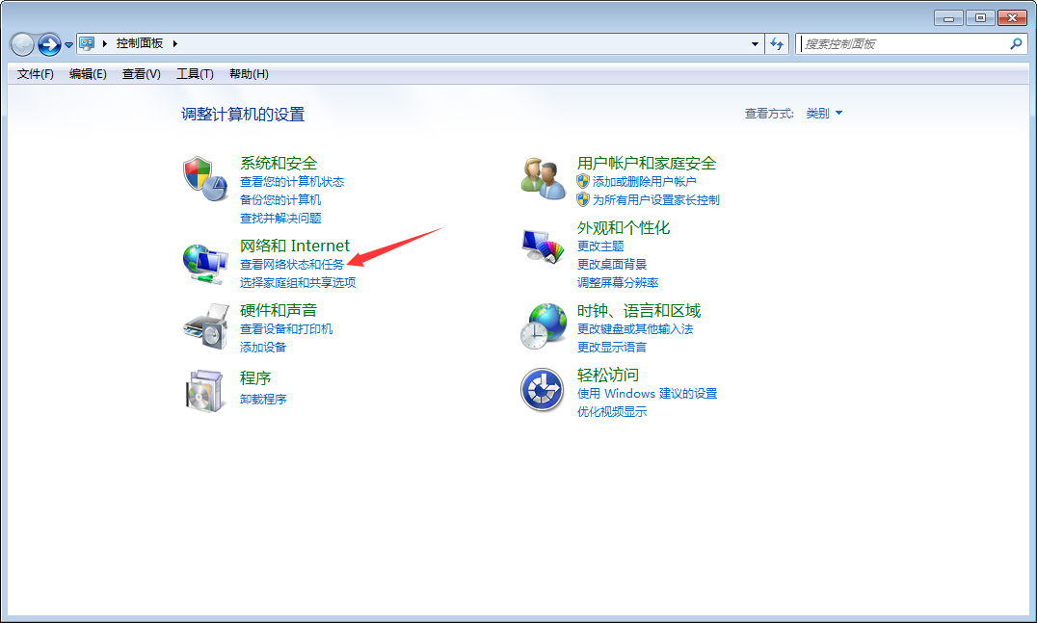Click the back navigation arrow
This screenshot has width=1037, height=623.
coord(21,43)
